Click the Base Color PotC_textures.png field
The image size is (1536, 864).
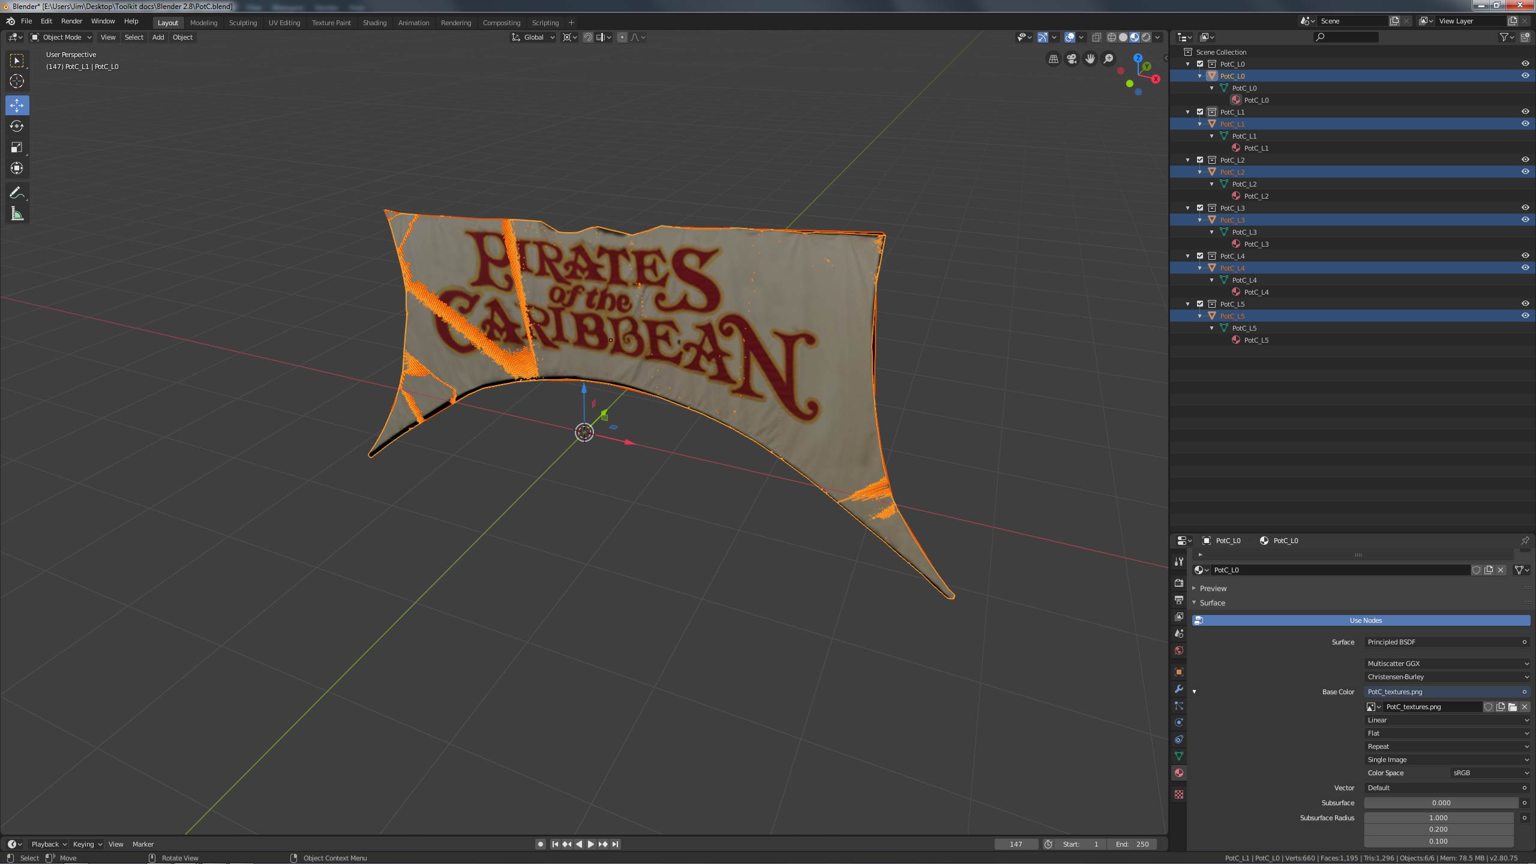(x=1447, y=692)
